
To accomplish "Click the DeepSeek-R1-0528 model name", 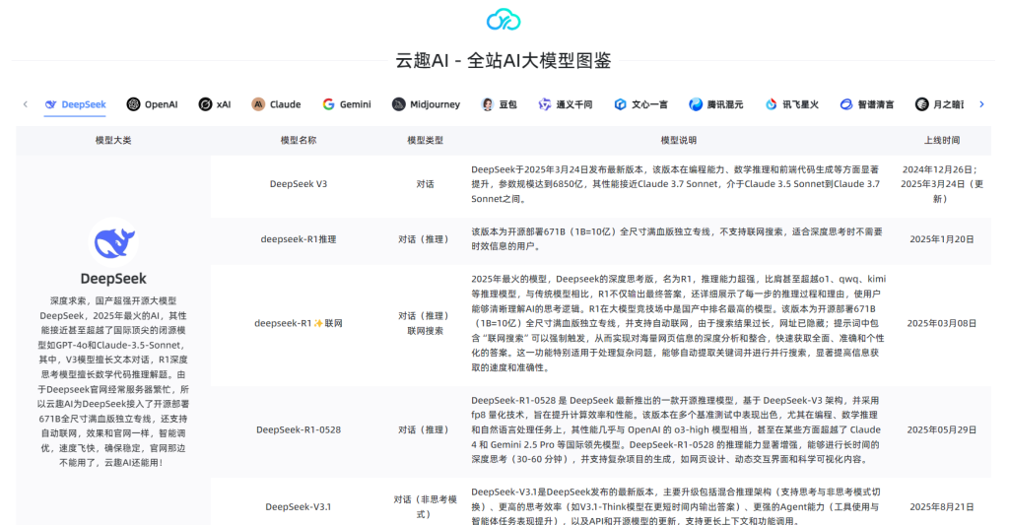I will click(x=299, y=429).
